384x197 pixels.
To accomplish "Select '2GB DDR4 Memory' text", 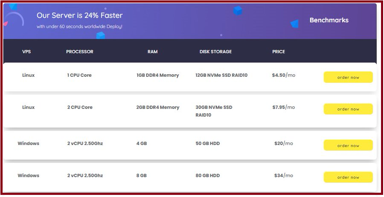I will [x=158, y=107].
